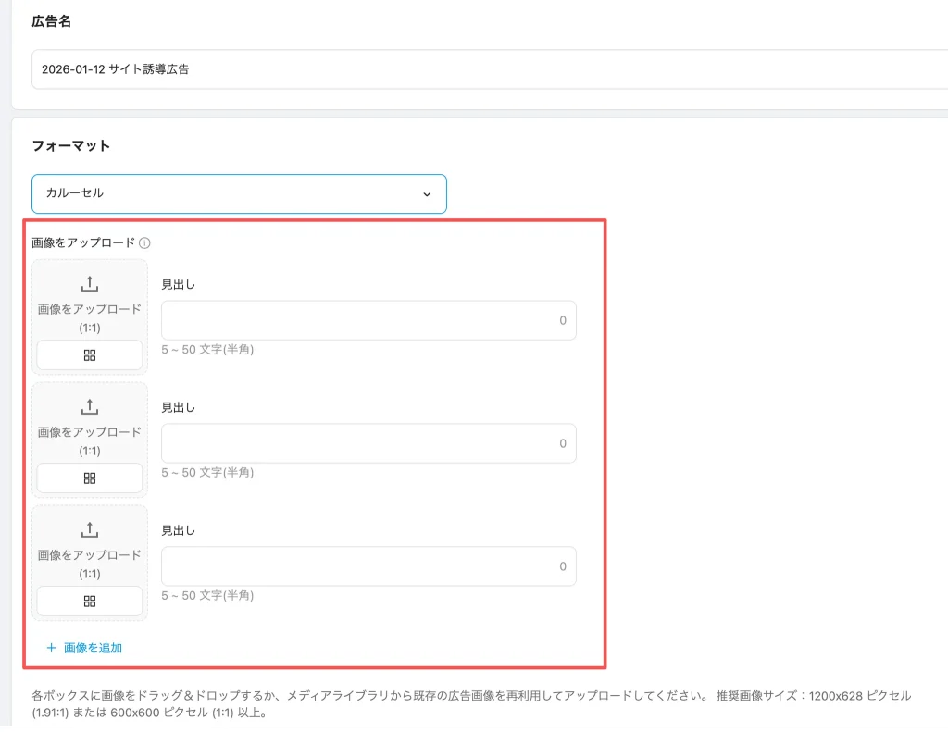The image size is (948, 732).
Task: Click the info icon beside 画像をアップロード
Action: coord(144,243)
